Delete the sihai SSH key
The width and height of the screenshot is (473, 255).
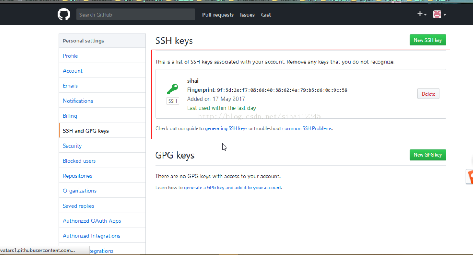428,94
